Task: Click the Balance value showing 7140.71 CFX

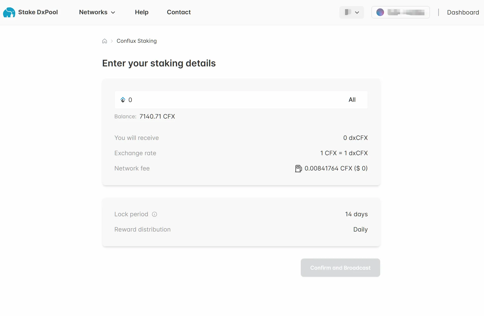Action: [157, 116]
